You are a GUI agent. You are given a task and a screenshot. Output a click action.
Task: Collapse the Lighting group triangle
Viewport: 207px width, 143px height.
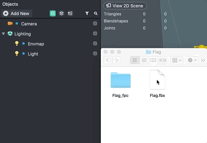pos(3,34)
